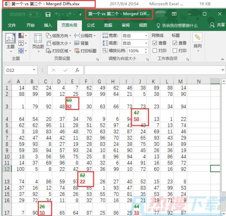Open Scale to Fit dialog launcher

click(x=148, y=59)
